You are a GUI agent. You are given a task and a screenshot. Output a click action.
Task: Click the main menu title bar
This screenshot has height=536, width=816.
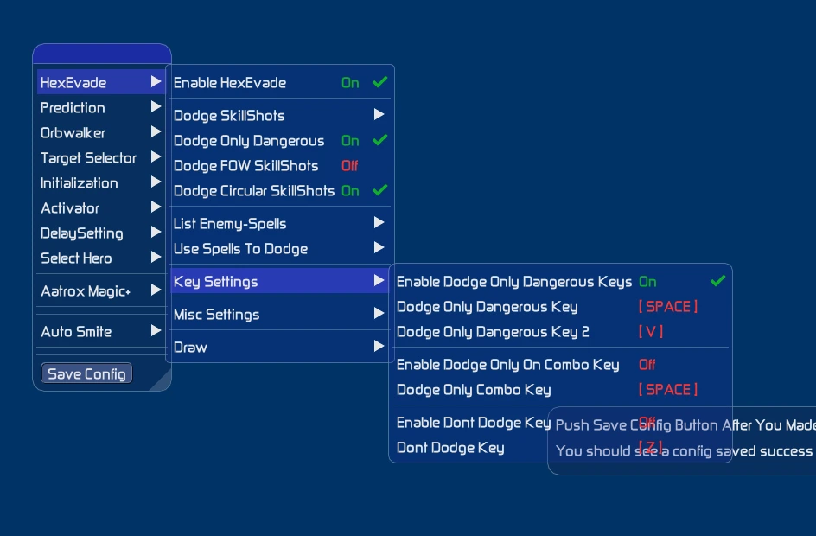click(x=102, y=54)
